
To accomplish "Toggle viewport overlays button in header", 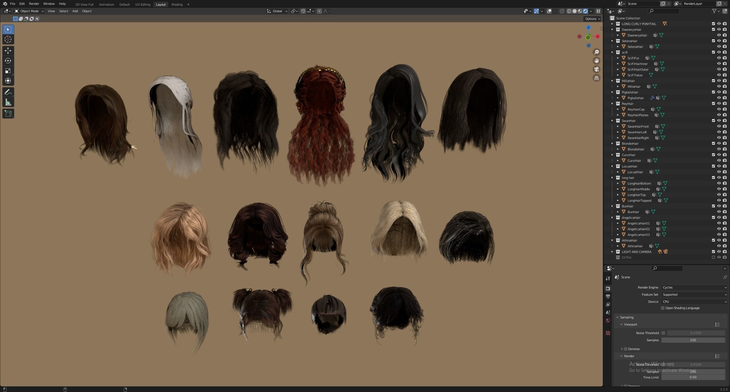I will click(549, 11).
